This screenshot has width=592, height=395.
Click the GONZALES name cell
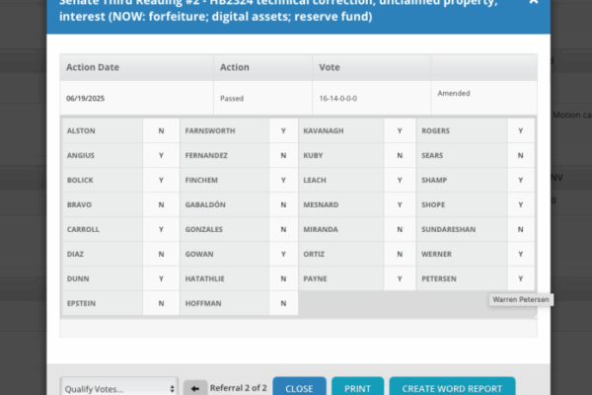(225, 229)
